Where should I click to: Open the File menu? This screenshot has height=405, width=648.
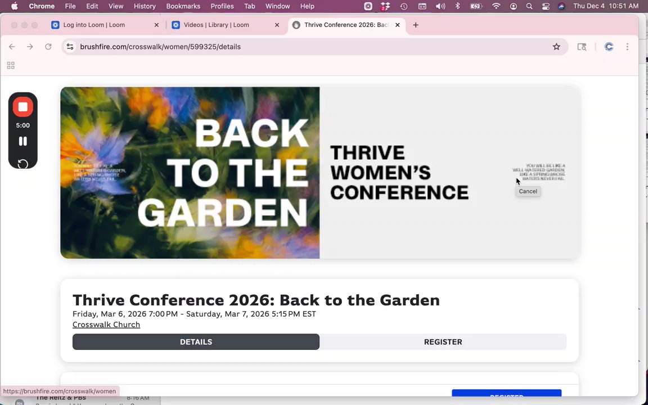coord(70,6)
